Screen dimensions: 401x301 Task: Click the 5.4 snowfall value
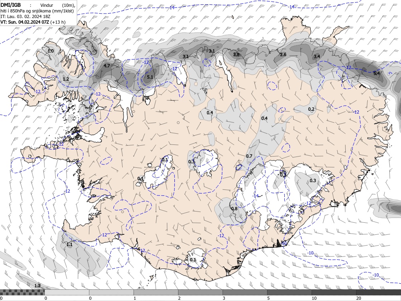377,74
